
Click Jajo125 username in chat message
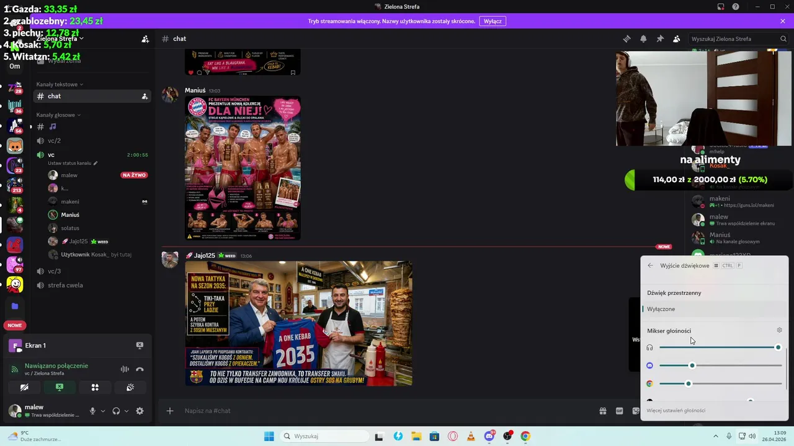point(204,255)
